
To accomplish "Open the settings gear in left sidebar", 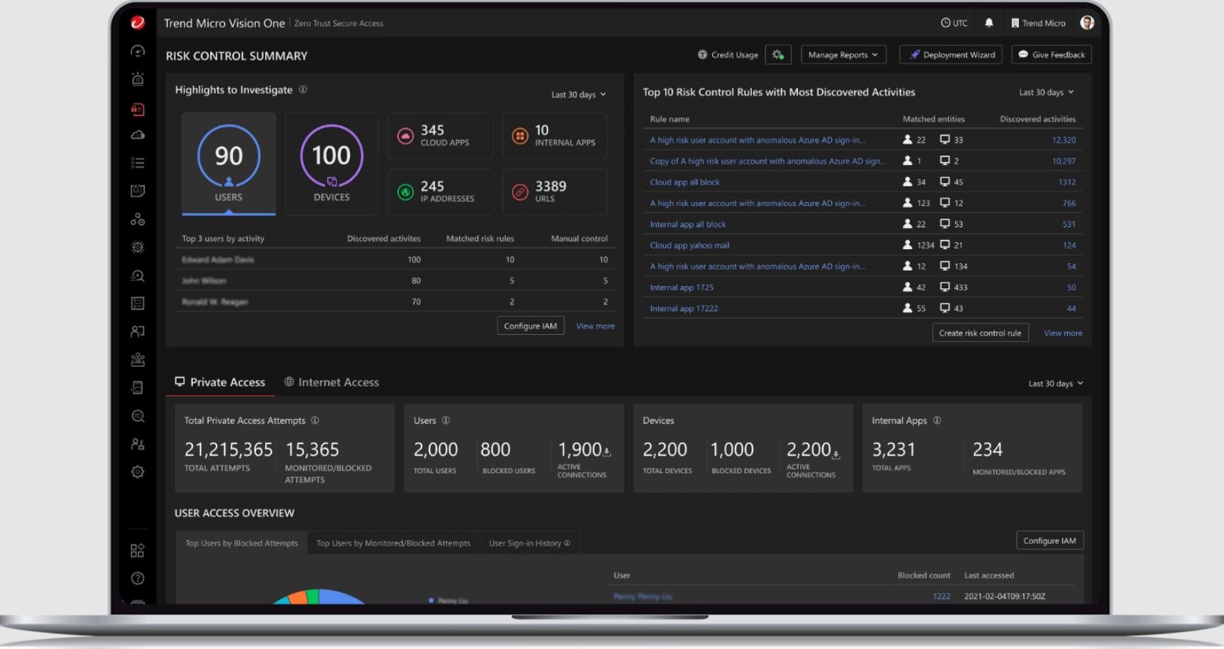I will (x=138, y=472).
